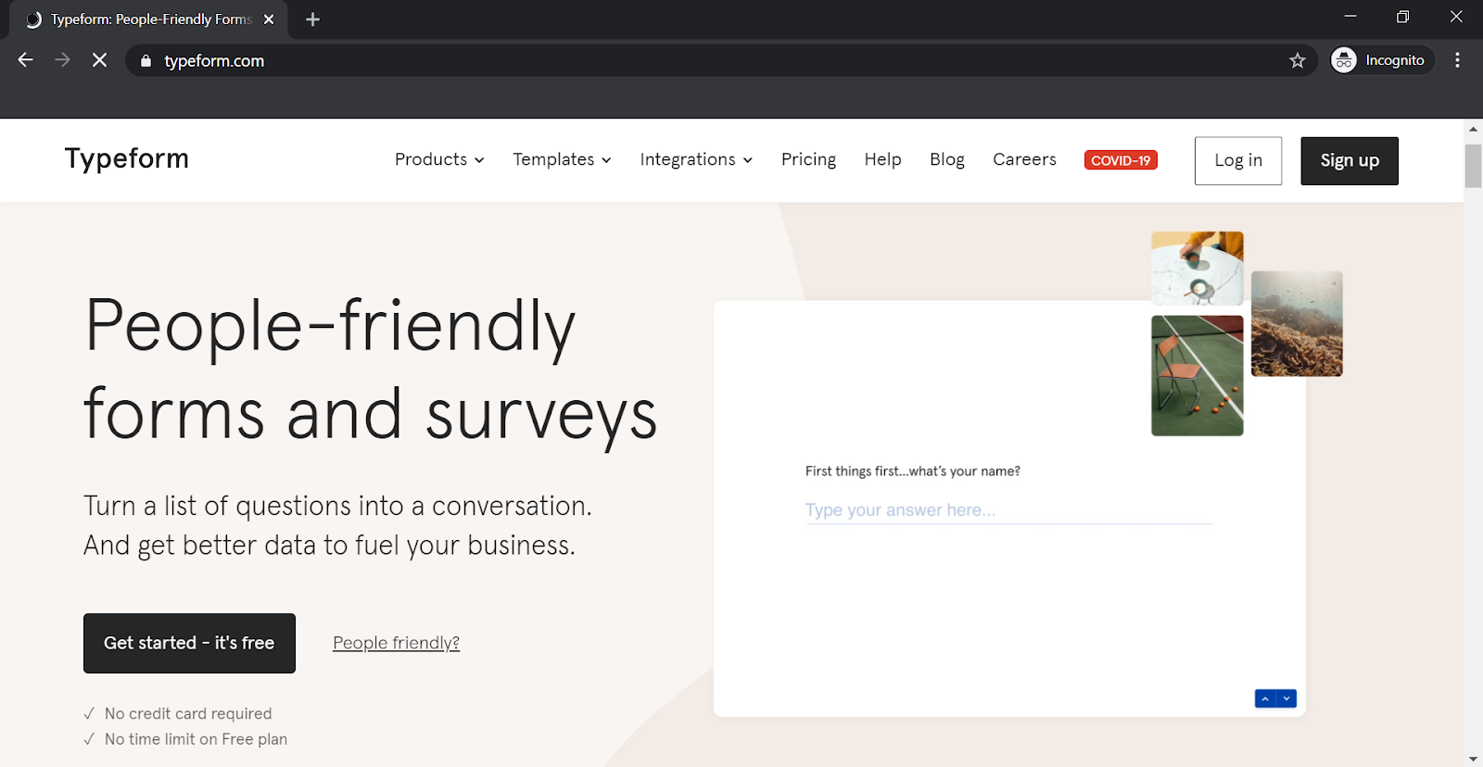
Task: Close the Typeform browser tab
Action: [269, 19]
